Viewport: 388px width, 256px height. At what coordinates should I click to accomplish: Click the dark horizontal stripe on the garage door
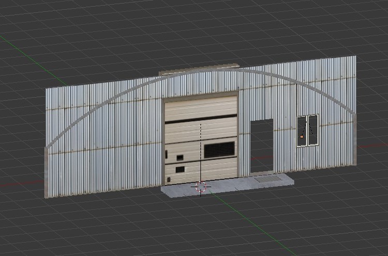[201, 119]
